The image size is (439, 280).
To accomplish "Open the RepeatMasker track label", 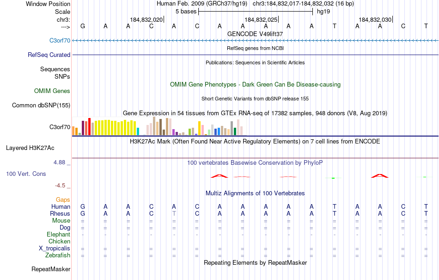I will pos(51,269).
